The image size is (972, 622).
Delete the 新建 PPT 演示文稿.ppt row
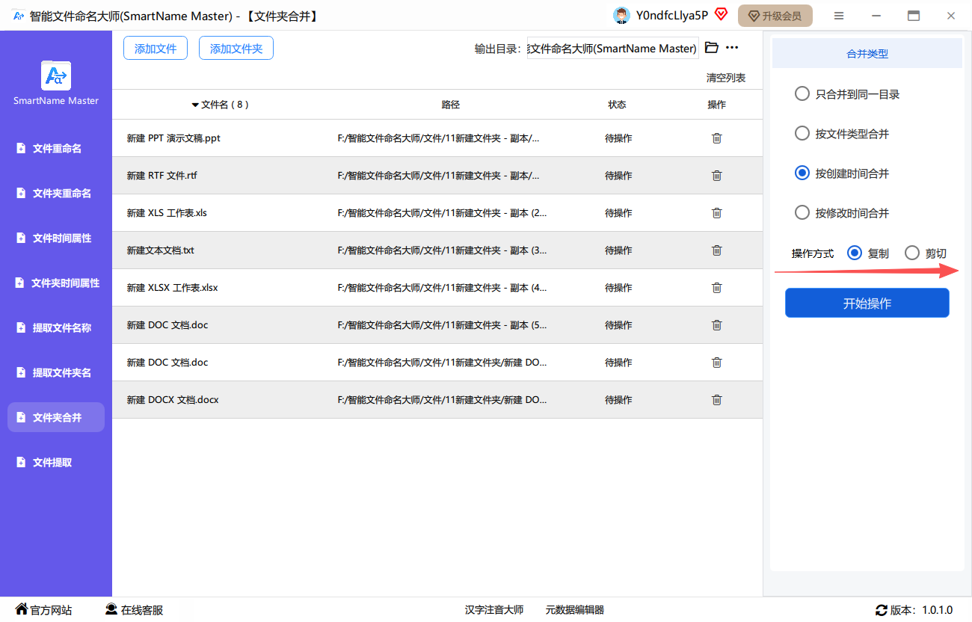(716, 138)
